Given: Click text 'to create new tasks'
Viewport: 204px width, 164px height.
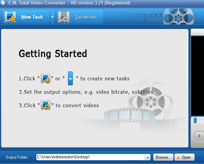Looking at the screenshot, I should click(105, 79).
